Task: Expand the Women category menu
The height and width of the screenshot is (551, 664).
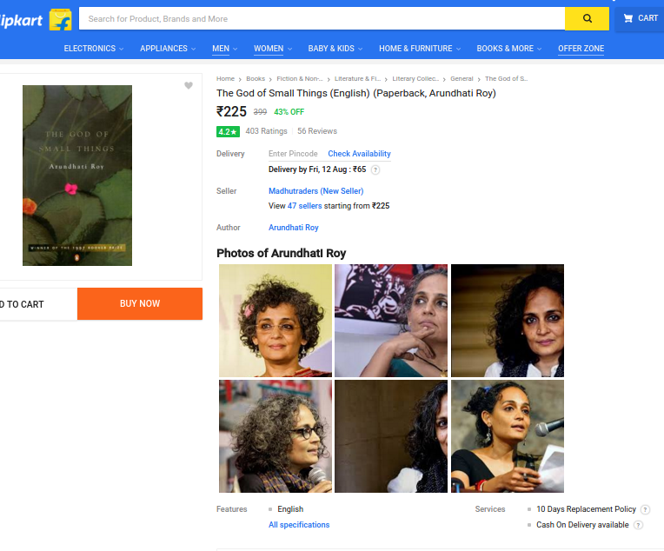Action: (273, 49)
